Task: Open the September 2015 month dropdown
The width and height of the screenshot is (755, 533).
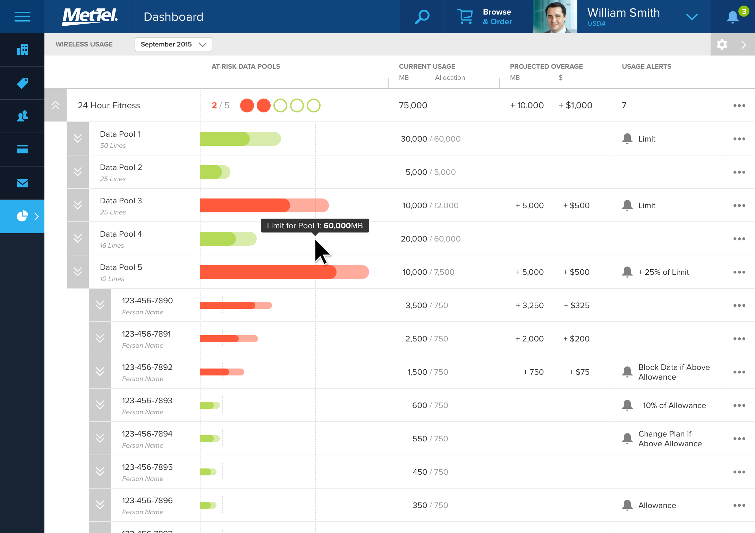Action: point(173,44)
